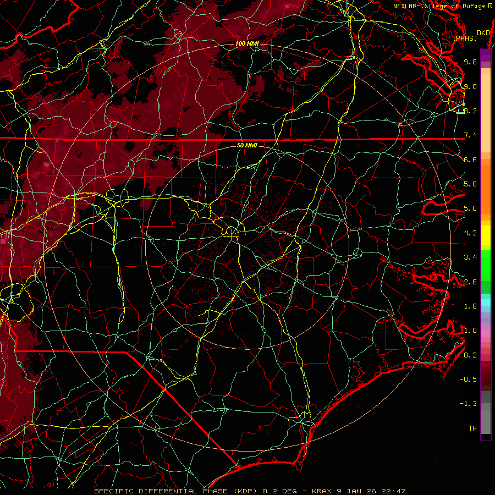Viewport: 495px width, 495px height.
Task: Click the 100 NMI range ring label
Action: click(247, 43)
